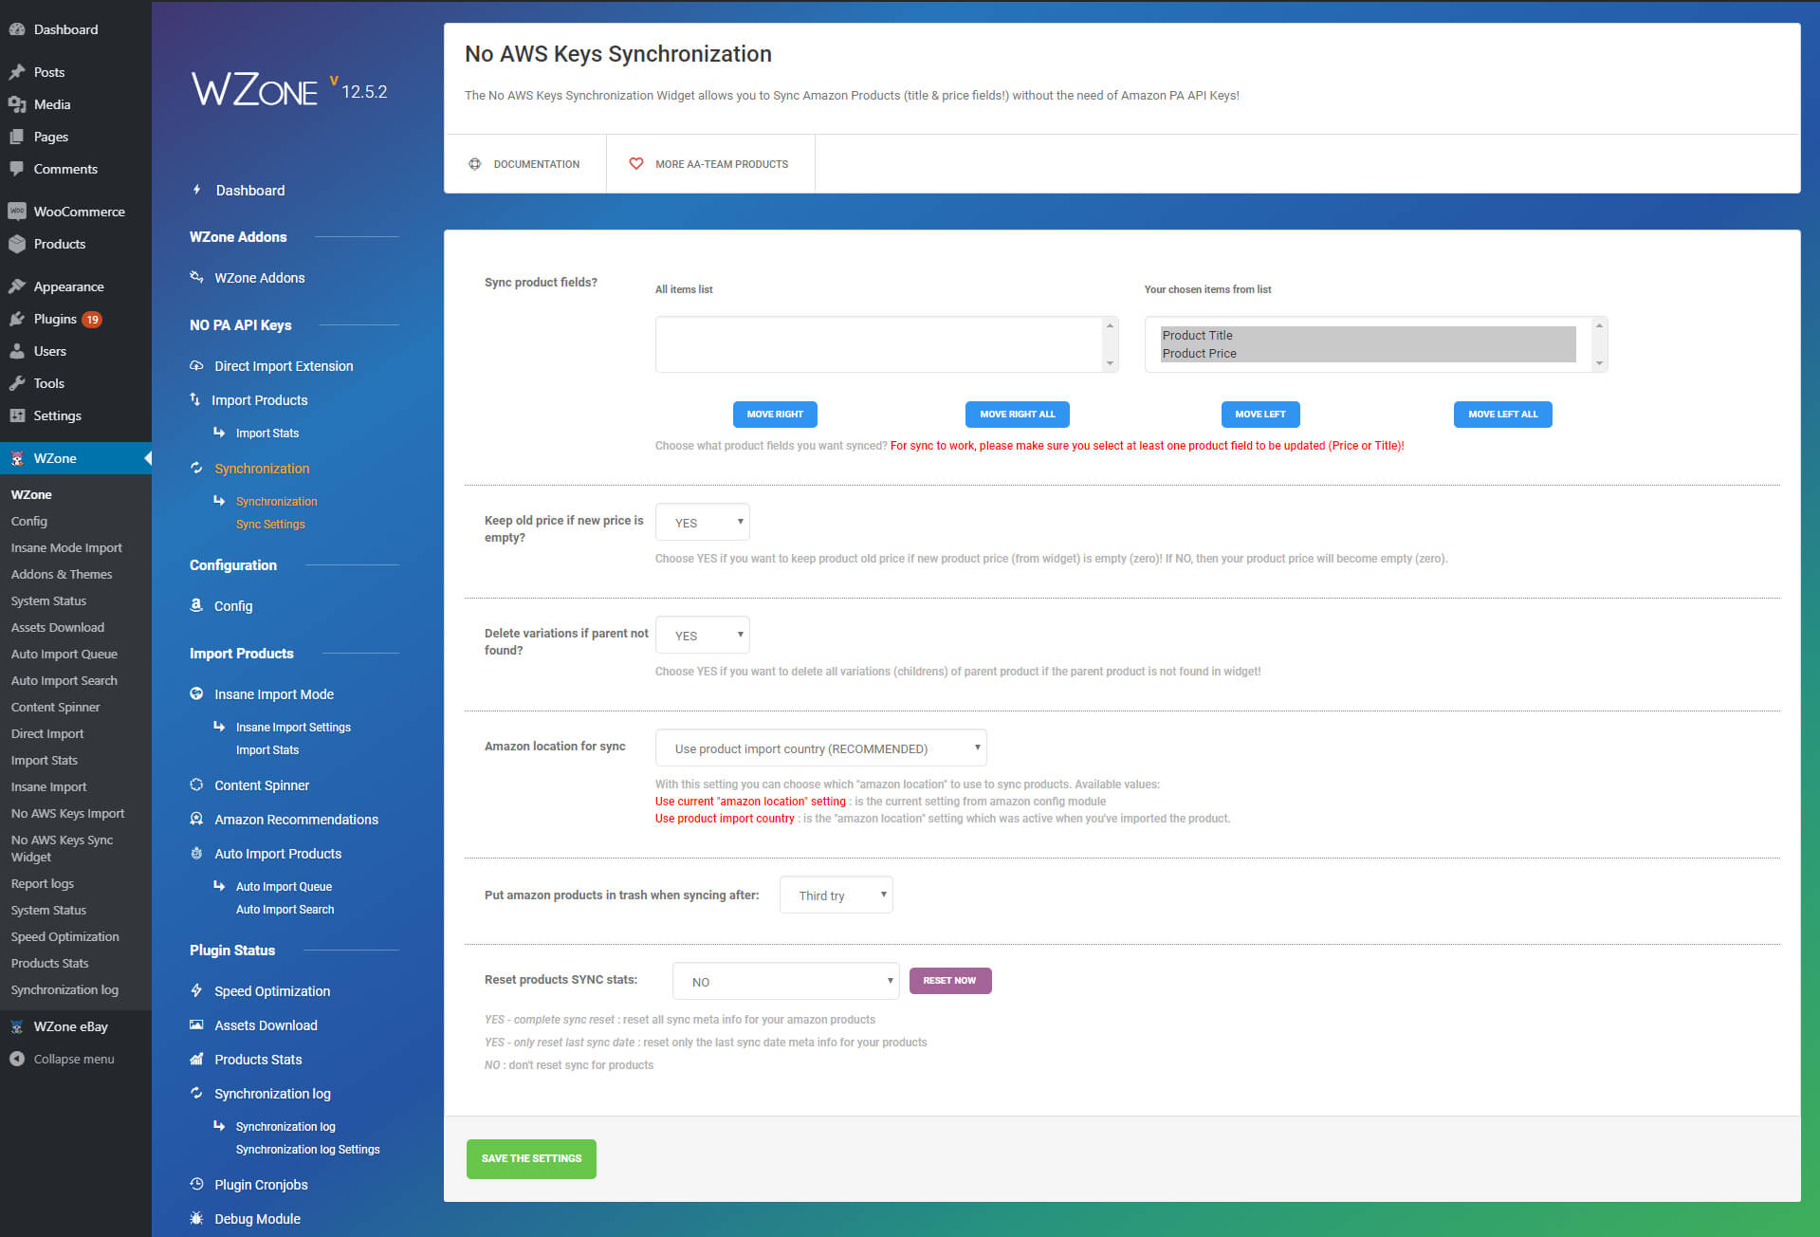Click the Amazon Recommendations icon
This screenshot has width=1820, height=1237.
pos(196,819)
